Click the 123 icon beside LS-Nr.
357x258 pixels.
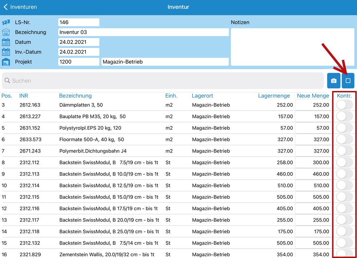click(x=6, y=22)
